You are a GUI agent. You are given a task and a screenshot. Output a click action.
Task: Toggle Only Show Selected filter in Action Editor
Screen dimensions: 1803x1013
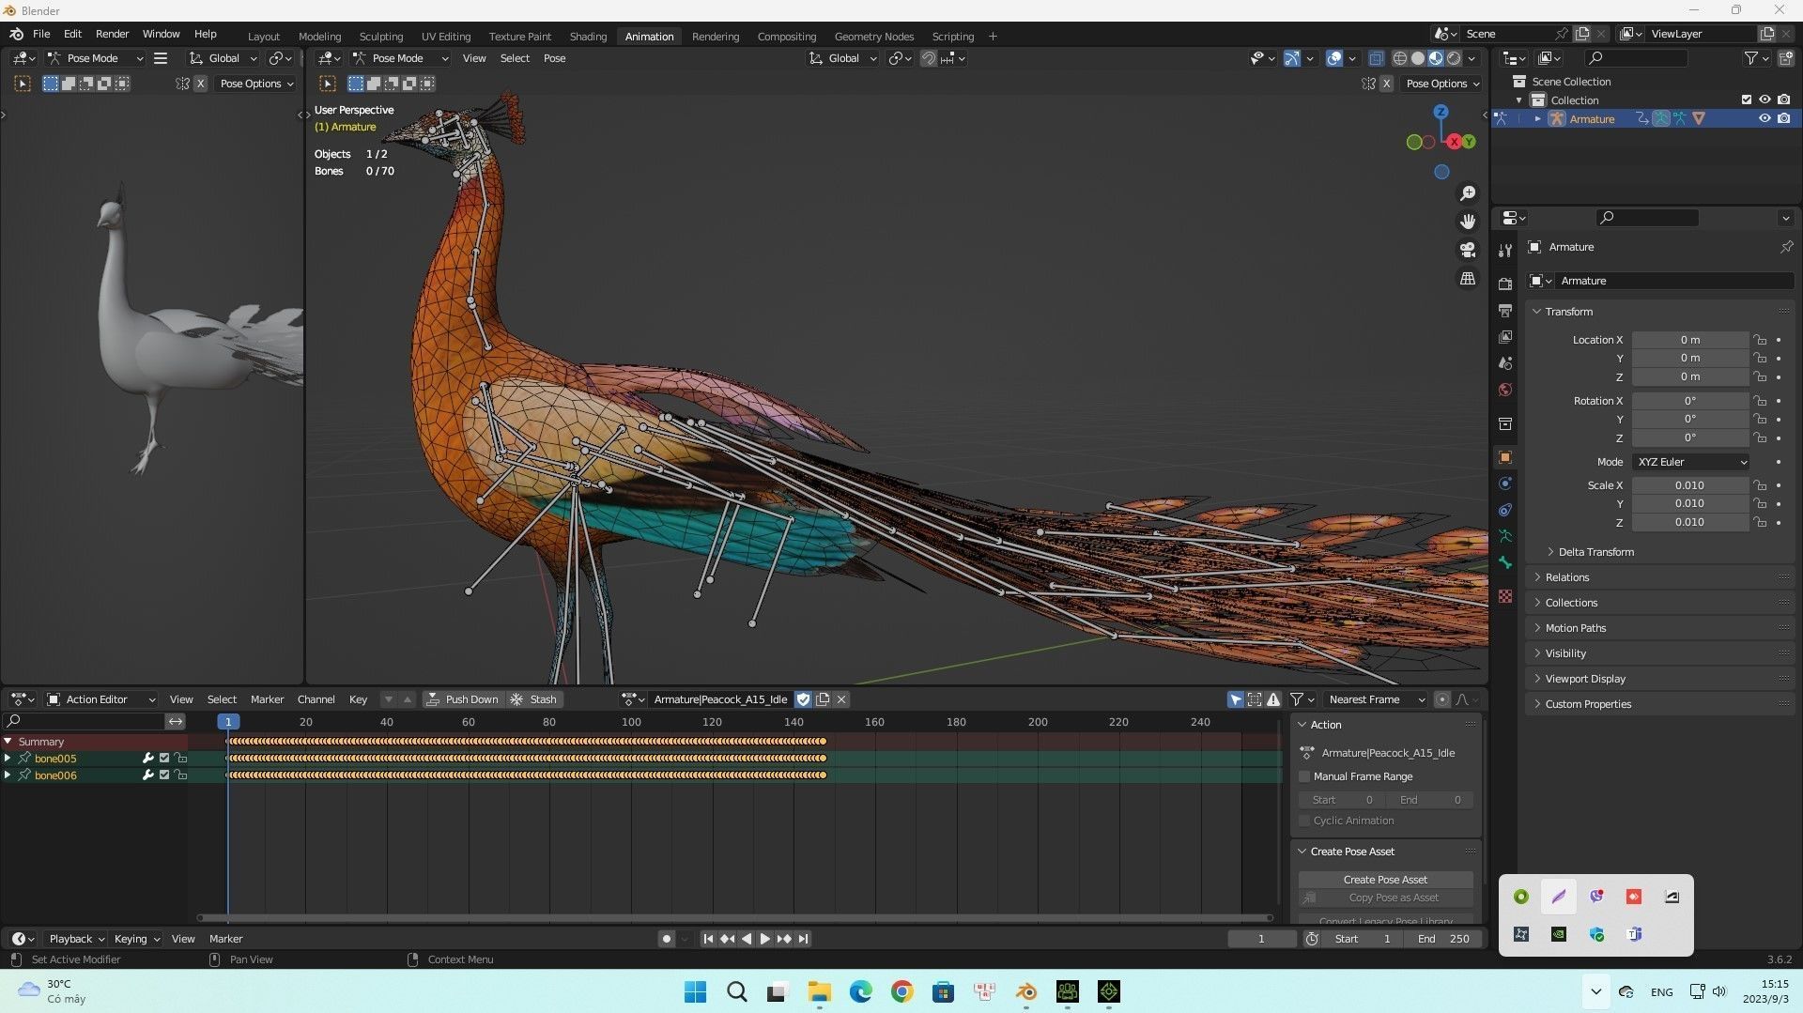1236,699
